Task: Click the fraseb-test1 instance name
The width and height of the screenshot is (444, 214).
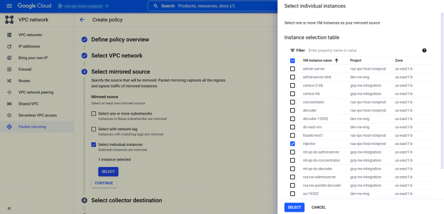Action: point(313,136)
